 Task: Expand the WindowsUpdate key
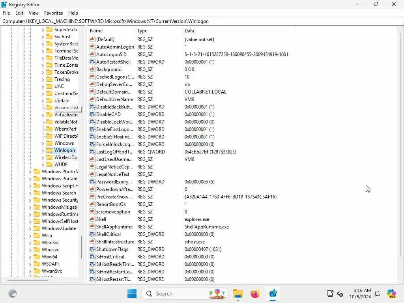pos(30,228)
